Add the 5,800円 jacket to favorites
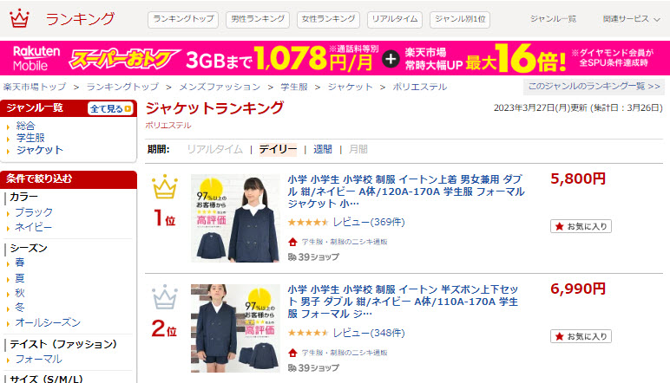Screen dimensions: 670x383 click(581, 226)
